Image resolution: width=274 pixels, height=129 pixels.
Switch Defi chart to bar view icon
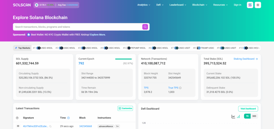238,116
